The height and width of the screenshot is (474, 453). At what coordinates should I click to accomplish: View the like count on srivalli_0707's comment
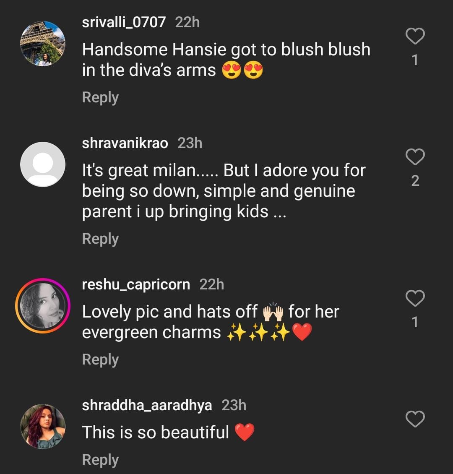[x=415, y=60]
